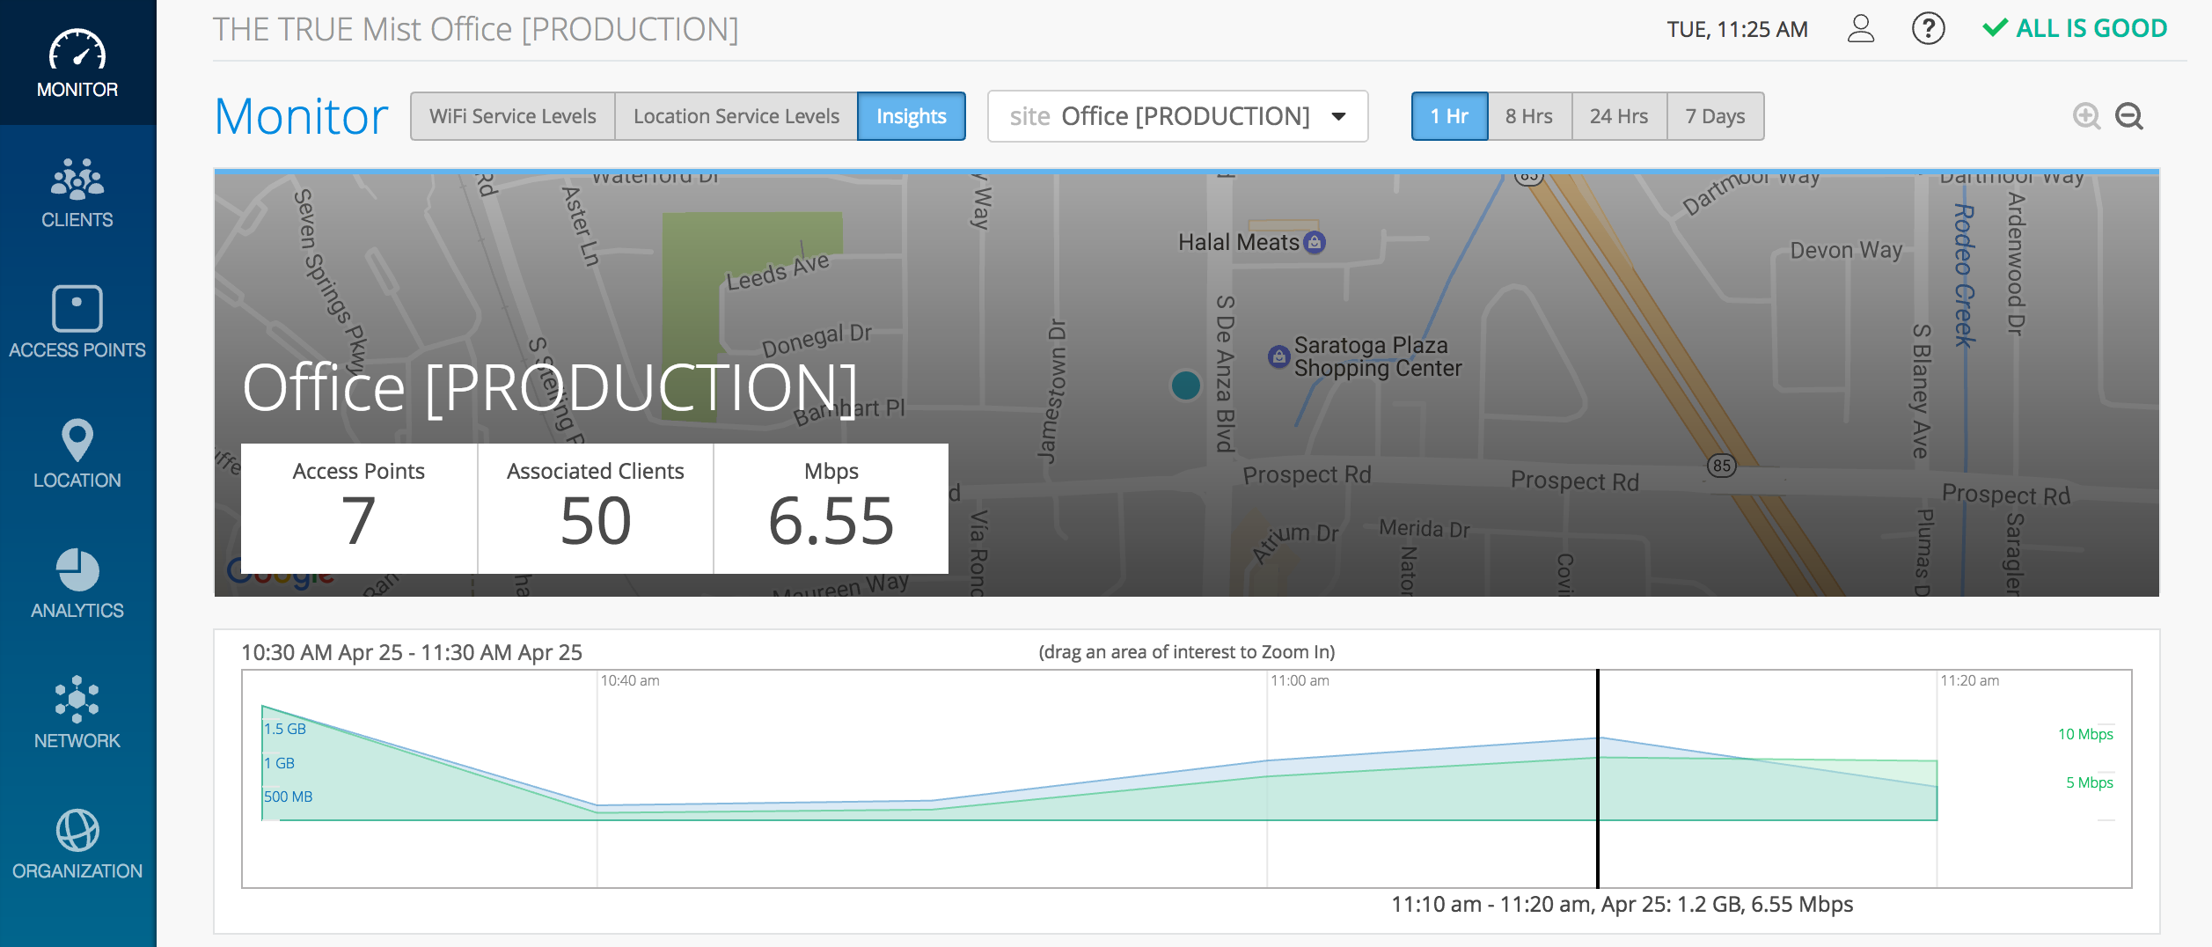
Task: Open the help question mark icon
Action: (1928, 29)
